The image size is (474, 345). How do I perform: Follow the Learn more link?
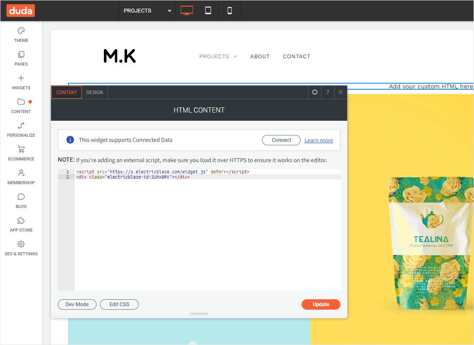[318, 141]
